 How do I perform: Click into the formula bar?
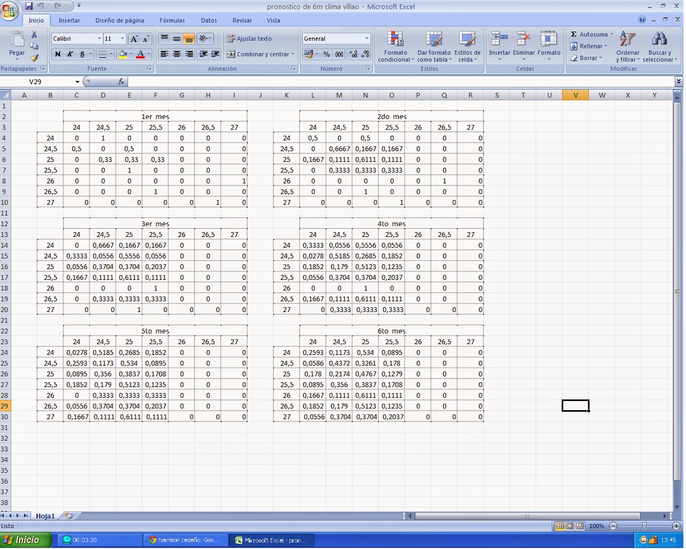[x=401, y=81]
